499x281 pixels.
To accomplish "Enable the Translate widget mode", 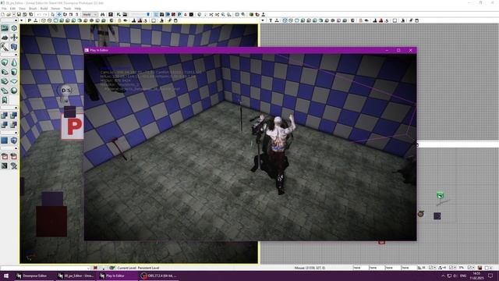I will [59, 14].
